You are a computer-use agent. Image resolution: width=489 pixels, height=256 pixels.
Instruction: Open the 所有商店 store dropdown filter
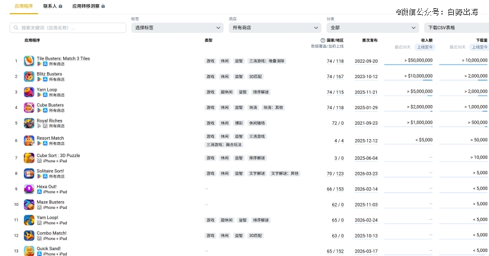275,27
